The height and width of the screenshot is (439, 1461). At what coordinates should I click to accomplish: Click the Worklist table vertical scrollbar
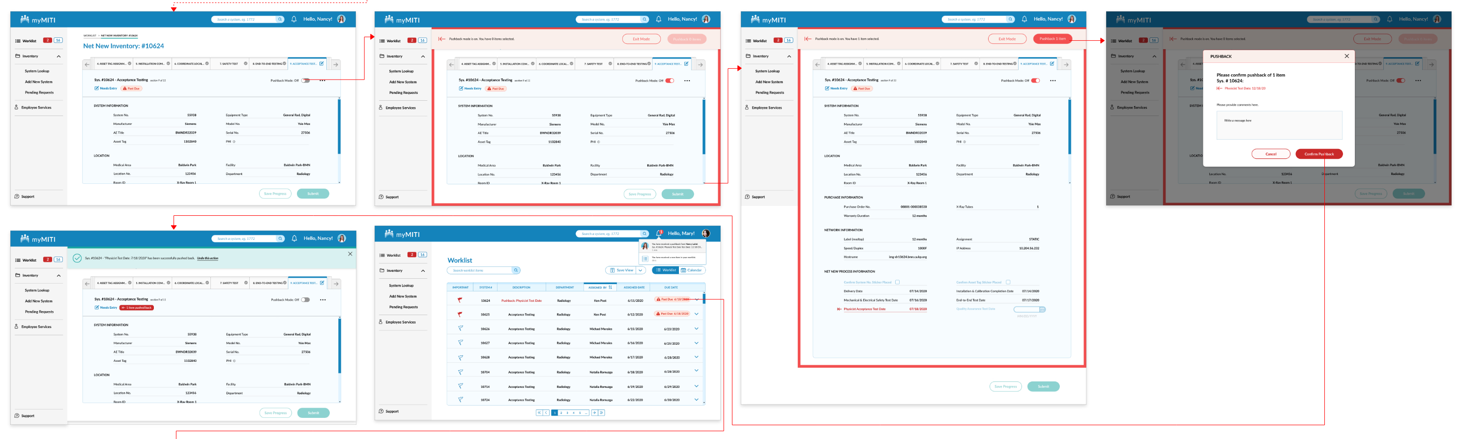point(704,298)
